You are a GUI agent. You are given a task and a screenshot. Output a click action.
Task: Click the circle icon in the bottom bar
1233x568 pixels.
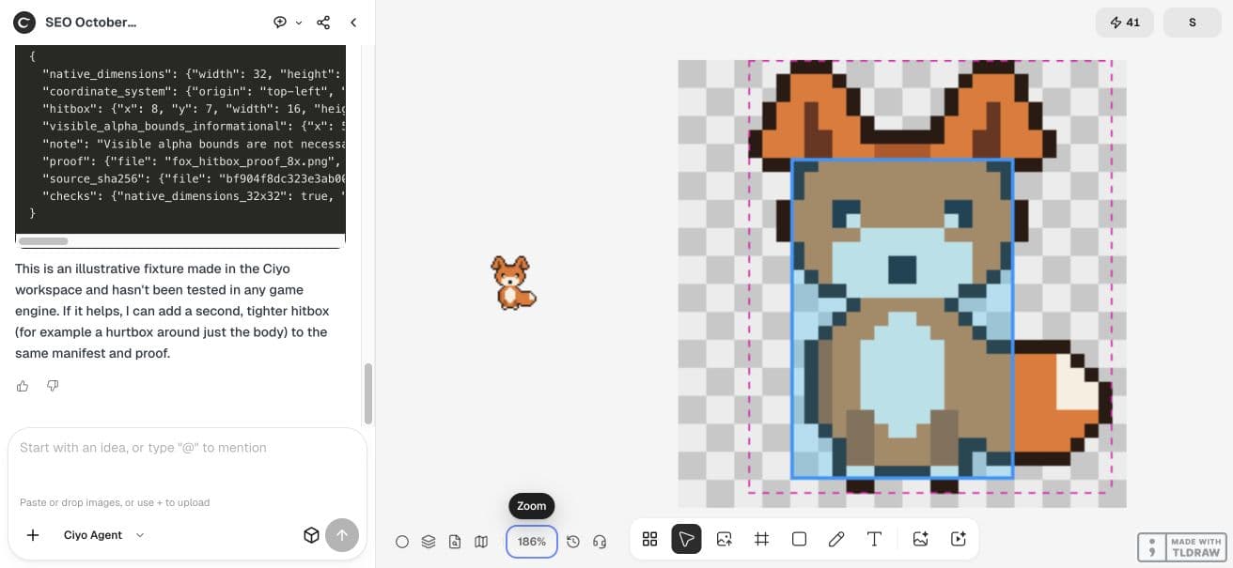402,542
